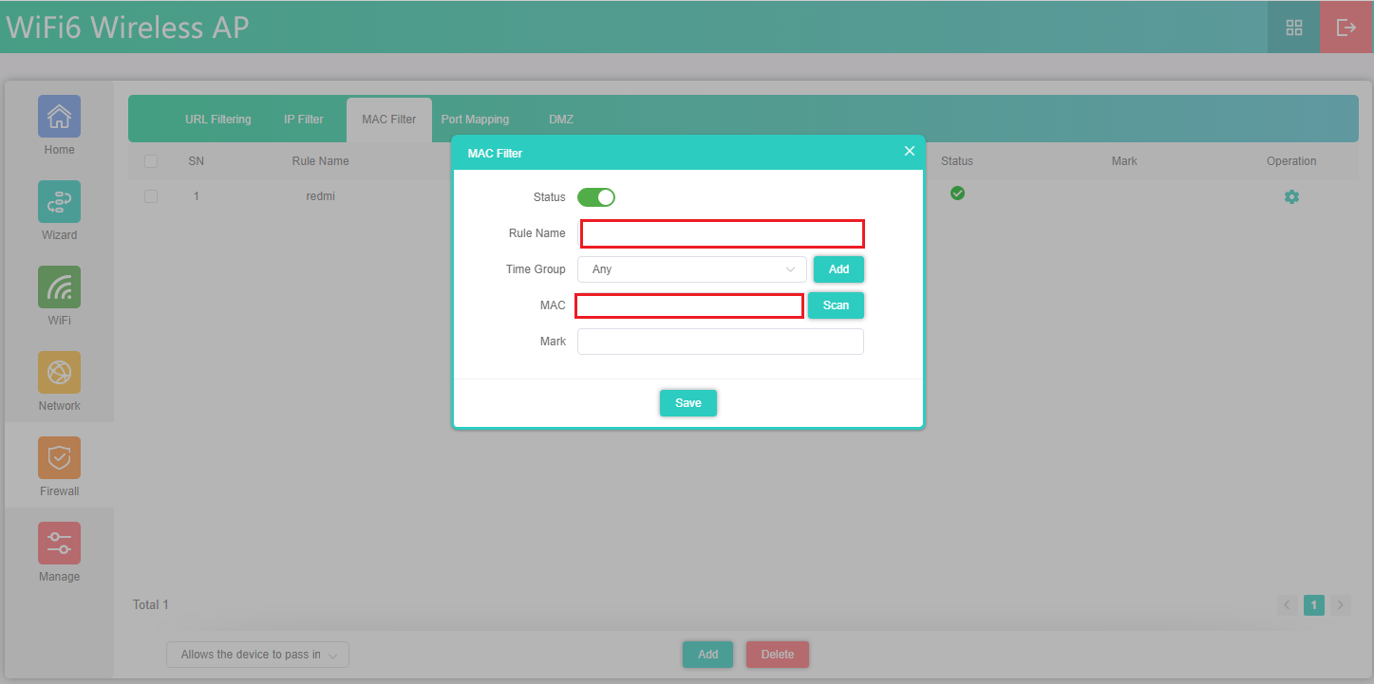Screen dimensions: 1374x684
Task: Expand the Time Group dropdown
Action: tap(691, 269)
